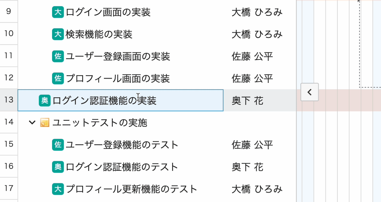Click the 佐 avatar icon beside ユーザー登録機能のテスト
Viewport: 381px width, 202px height.
pyautogui.click(x=58, y=145)
